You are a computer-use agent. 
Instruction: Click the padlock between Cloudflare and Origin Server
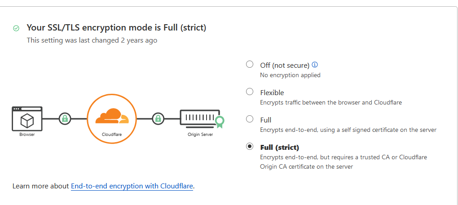(158, 119)
